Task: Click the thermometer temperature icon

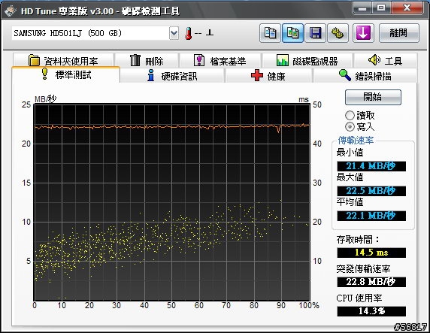Action: pos(188,34)
